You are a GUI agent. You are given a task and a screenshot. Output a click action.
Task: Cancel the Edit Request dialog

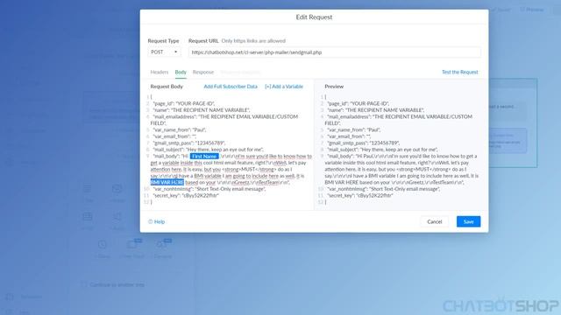[435, 221]
